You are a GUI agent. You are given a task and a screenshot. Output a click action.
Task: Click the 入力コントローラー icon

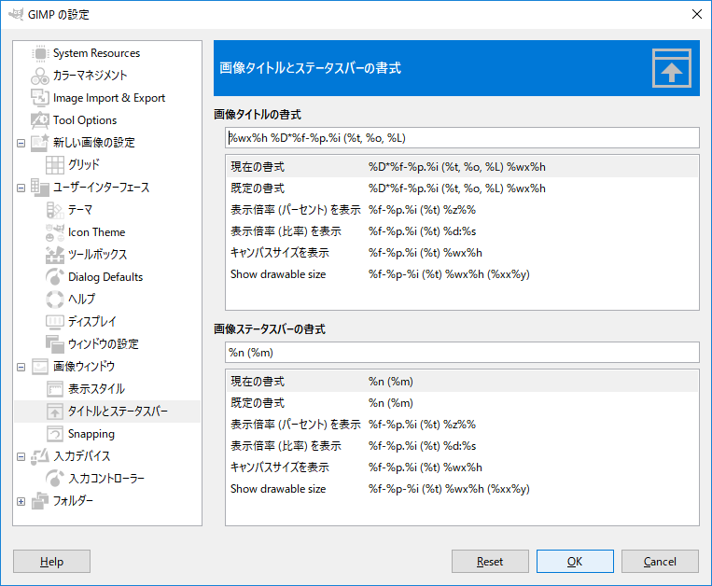click(55, 479)
